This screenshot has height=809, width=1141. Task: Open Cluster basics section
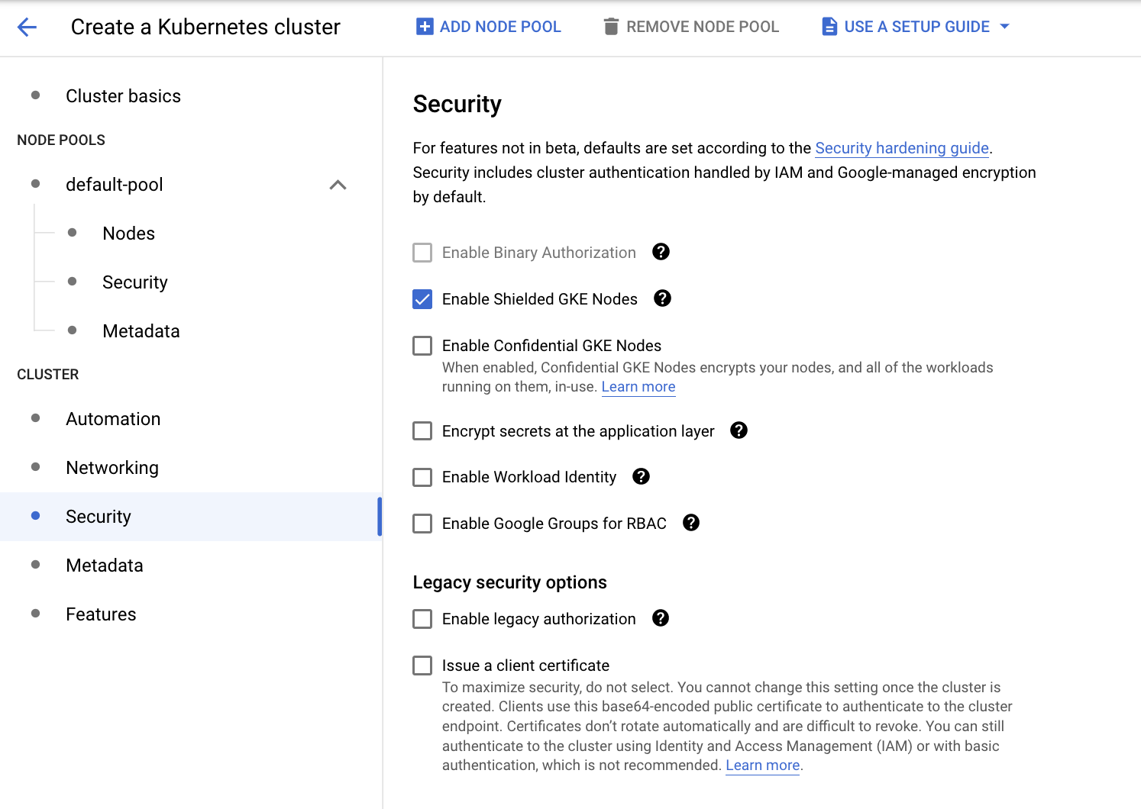[x=123, y=96]
